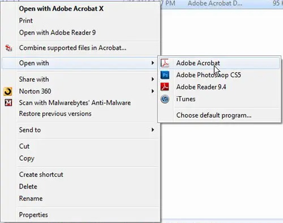Click the Combine files Acrobat icon

[8, 48]
